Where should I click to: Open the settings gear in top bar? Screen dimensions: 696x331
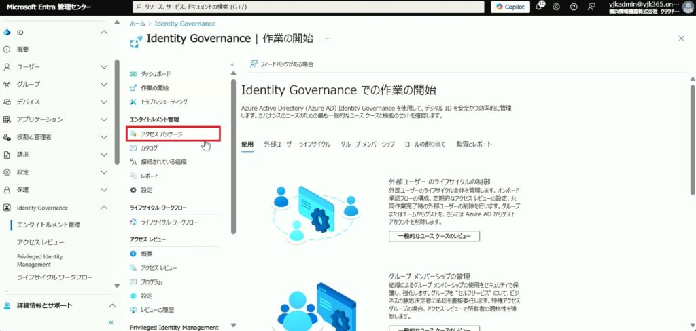pos(556,7)
